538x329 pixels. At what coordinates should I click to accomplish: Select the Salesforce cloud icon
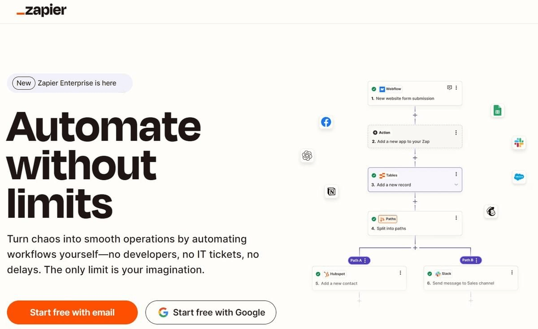point(519,177)
